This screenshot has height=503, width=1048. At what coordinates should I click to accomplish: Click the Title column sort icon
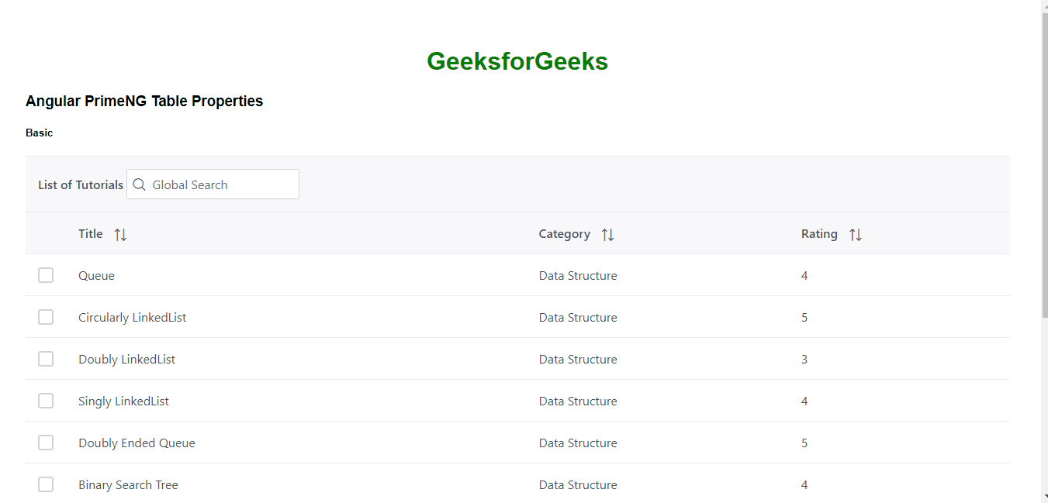(x=120, y=234)
